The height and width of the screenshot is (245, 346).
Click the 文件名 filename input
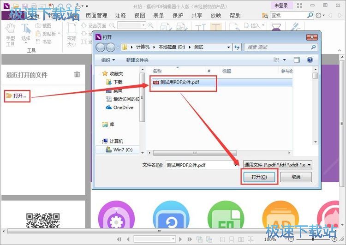[x=200, y=165]
